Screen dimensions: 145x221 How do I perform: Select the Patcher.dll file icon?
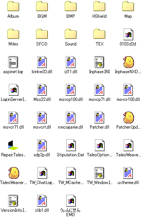click(x=99, y=118)
